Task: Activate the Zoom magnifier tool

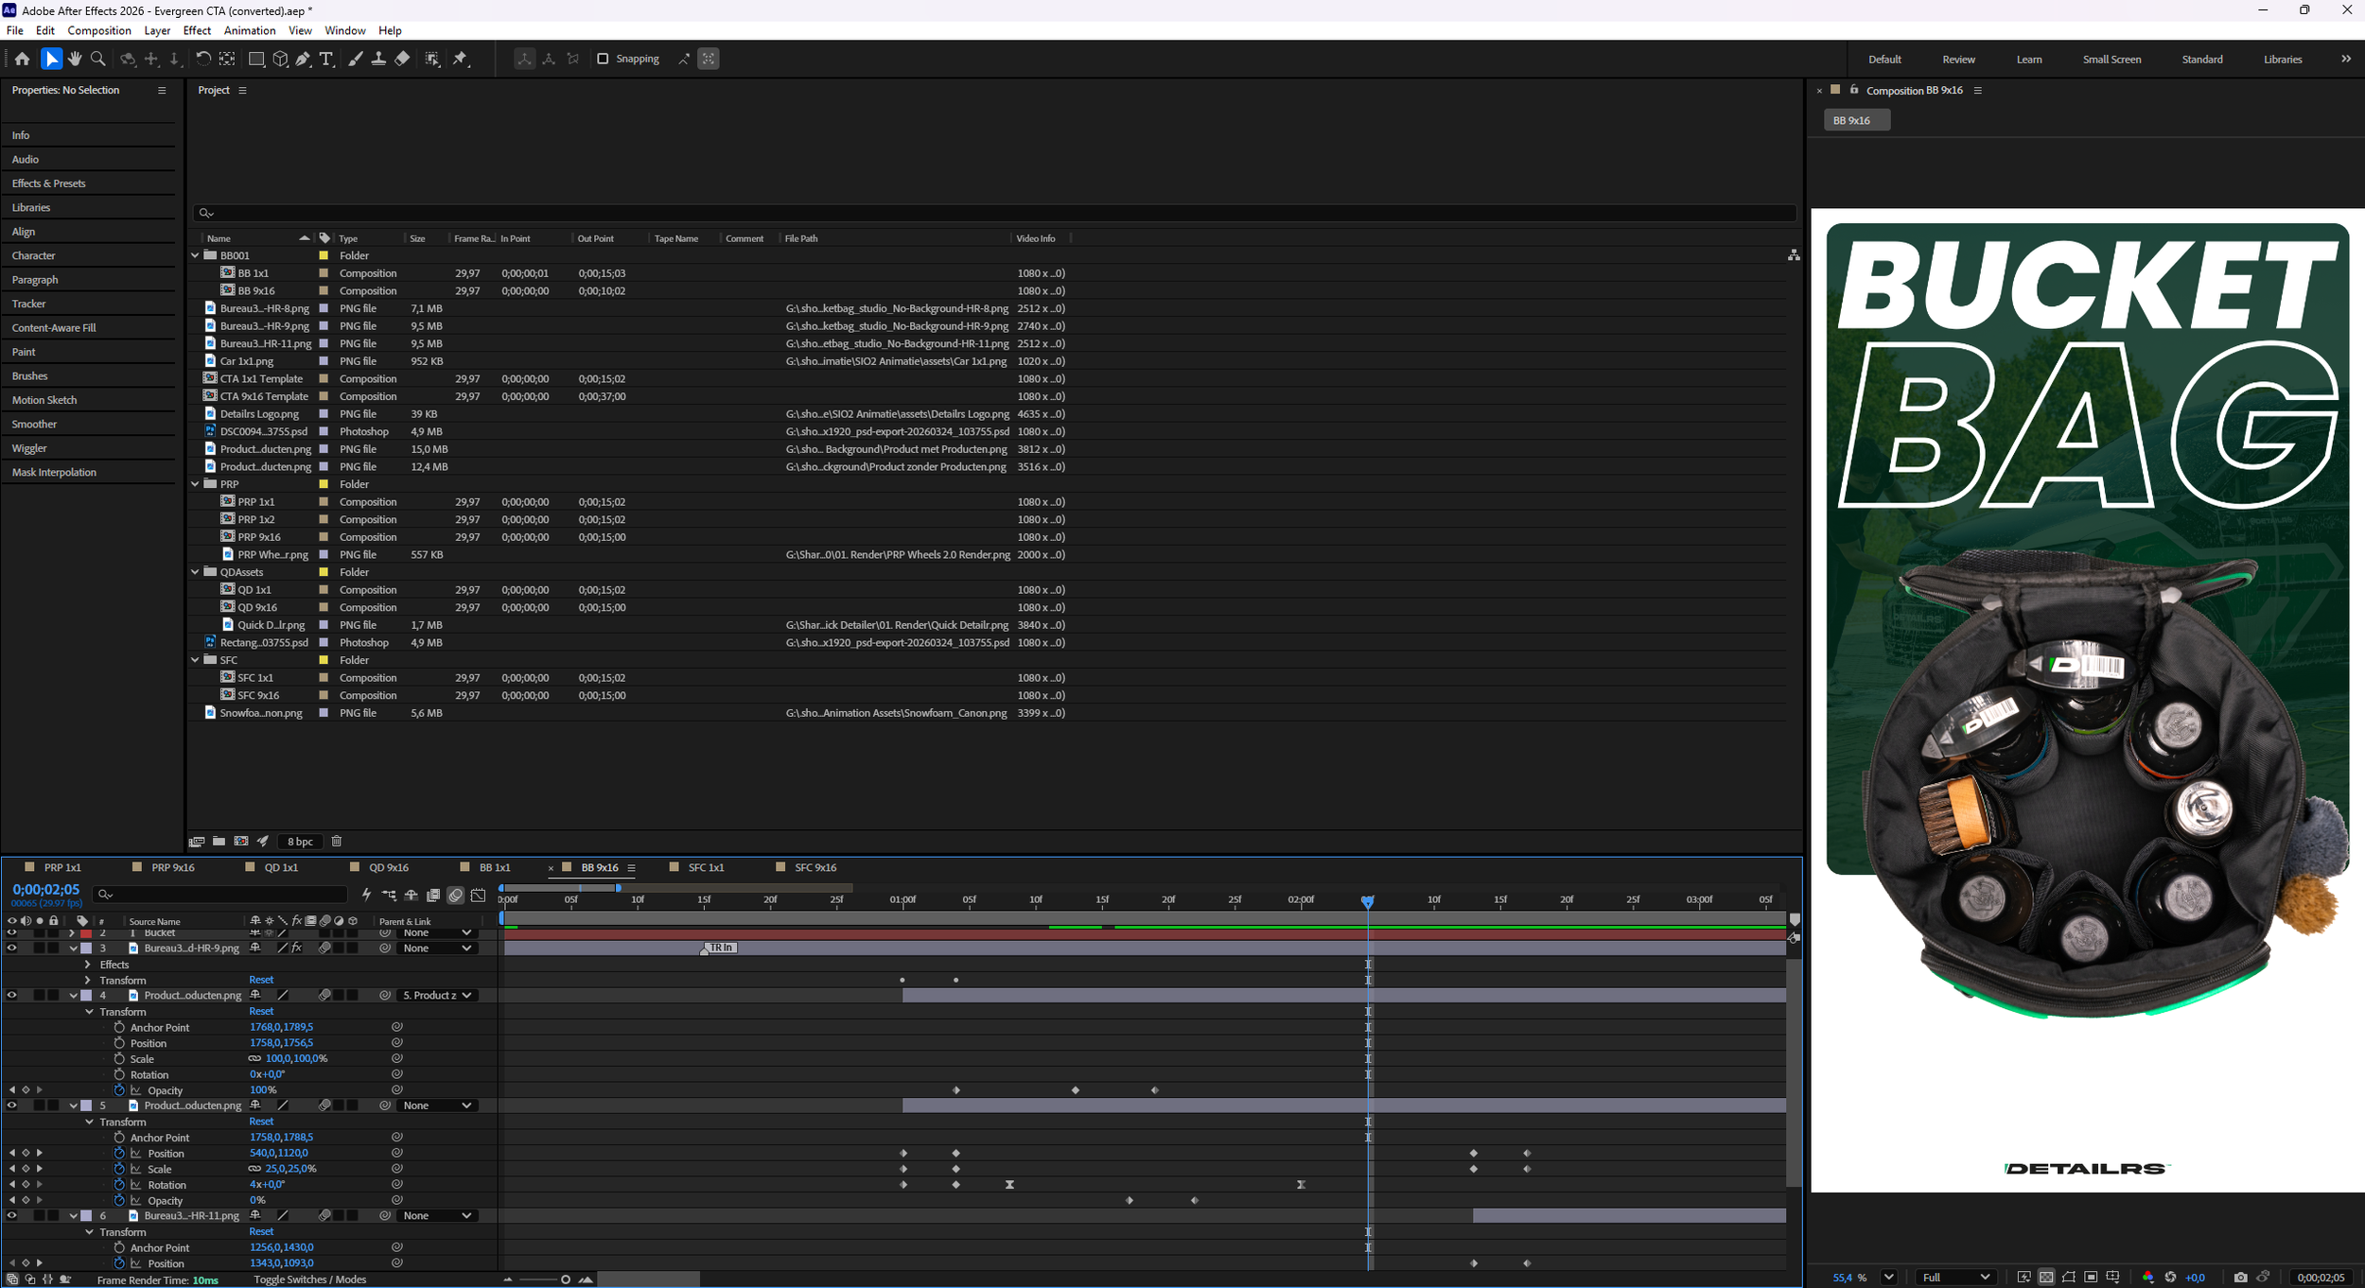Action: [97, 59]
